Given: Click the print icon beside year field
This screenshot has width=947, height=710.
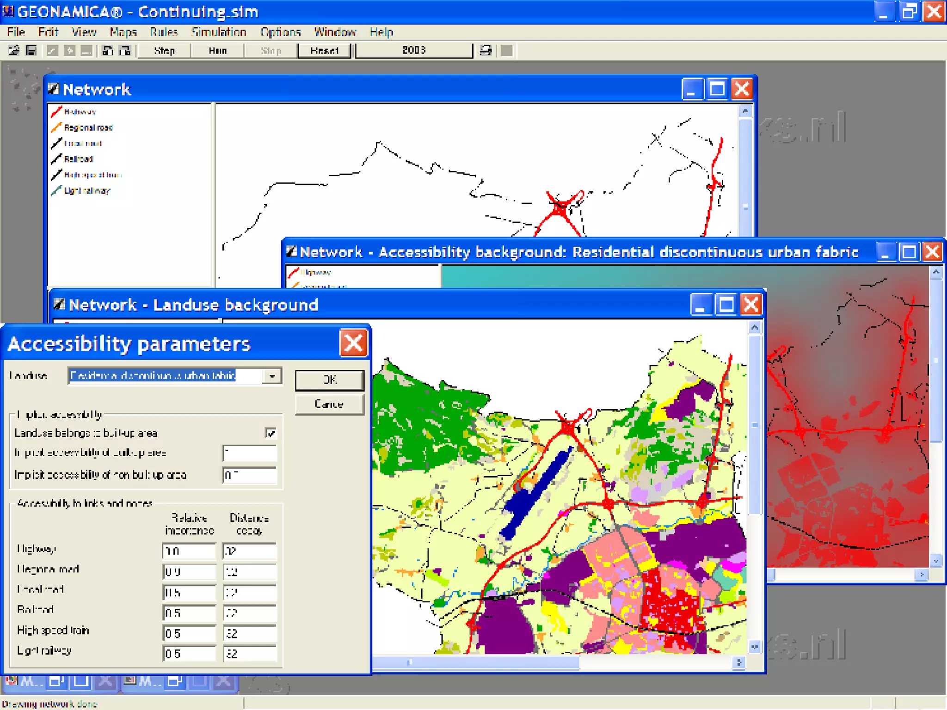Looking at the screenshot, I should tap(486, 50).
